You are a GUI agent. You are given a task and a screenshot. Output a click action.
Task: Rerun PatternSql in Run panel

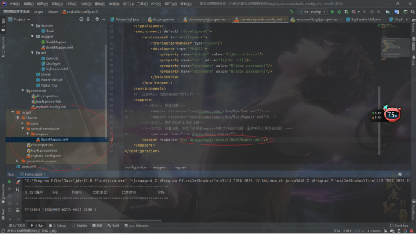pos(10,182)
